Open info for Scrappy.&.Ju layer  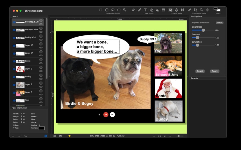41,20
